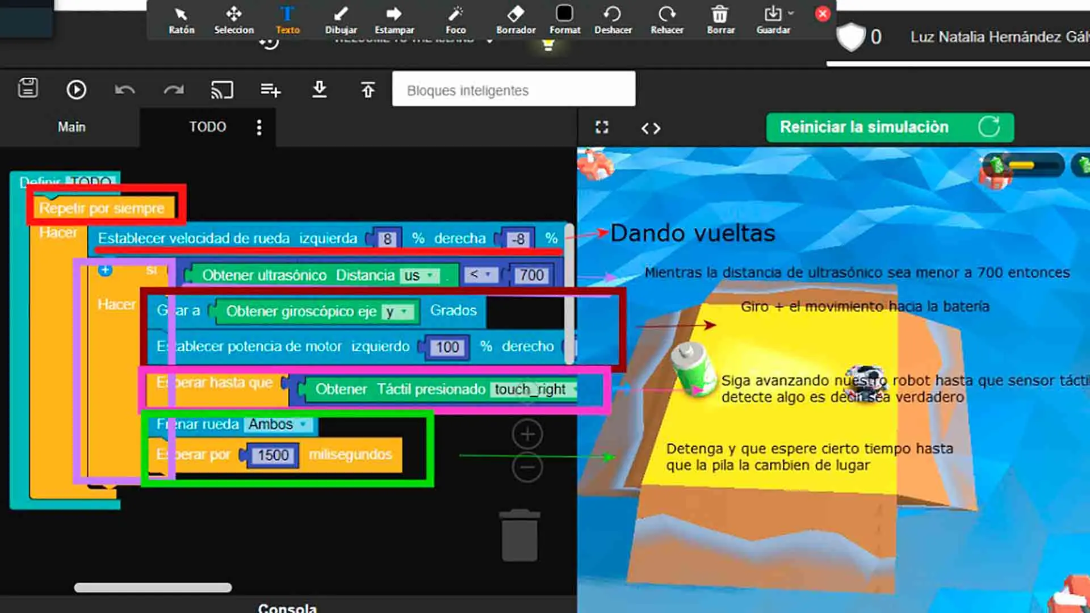Click the Frenar rueda block
This screenshot has height=613, width=1090.
pos(233,425)
